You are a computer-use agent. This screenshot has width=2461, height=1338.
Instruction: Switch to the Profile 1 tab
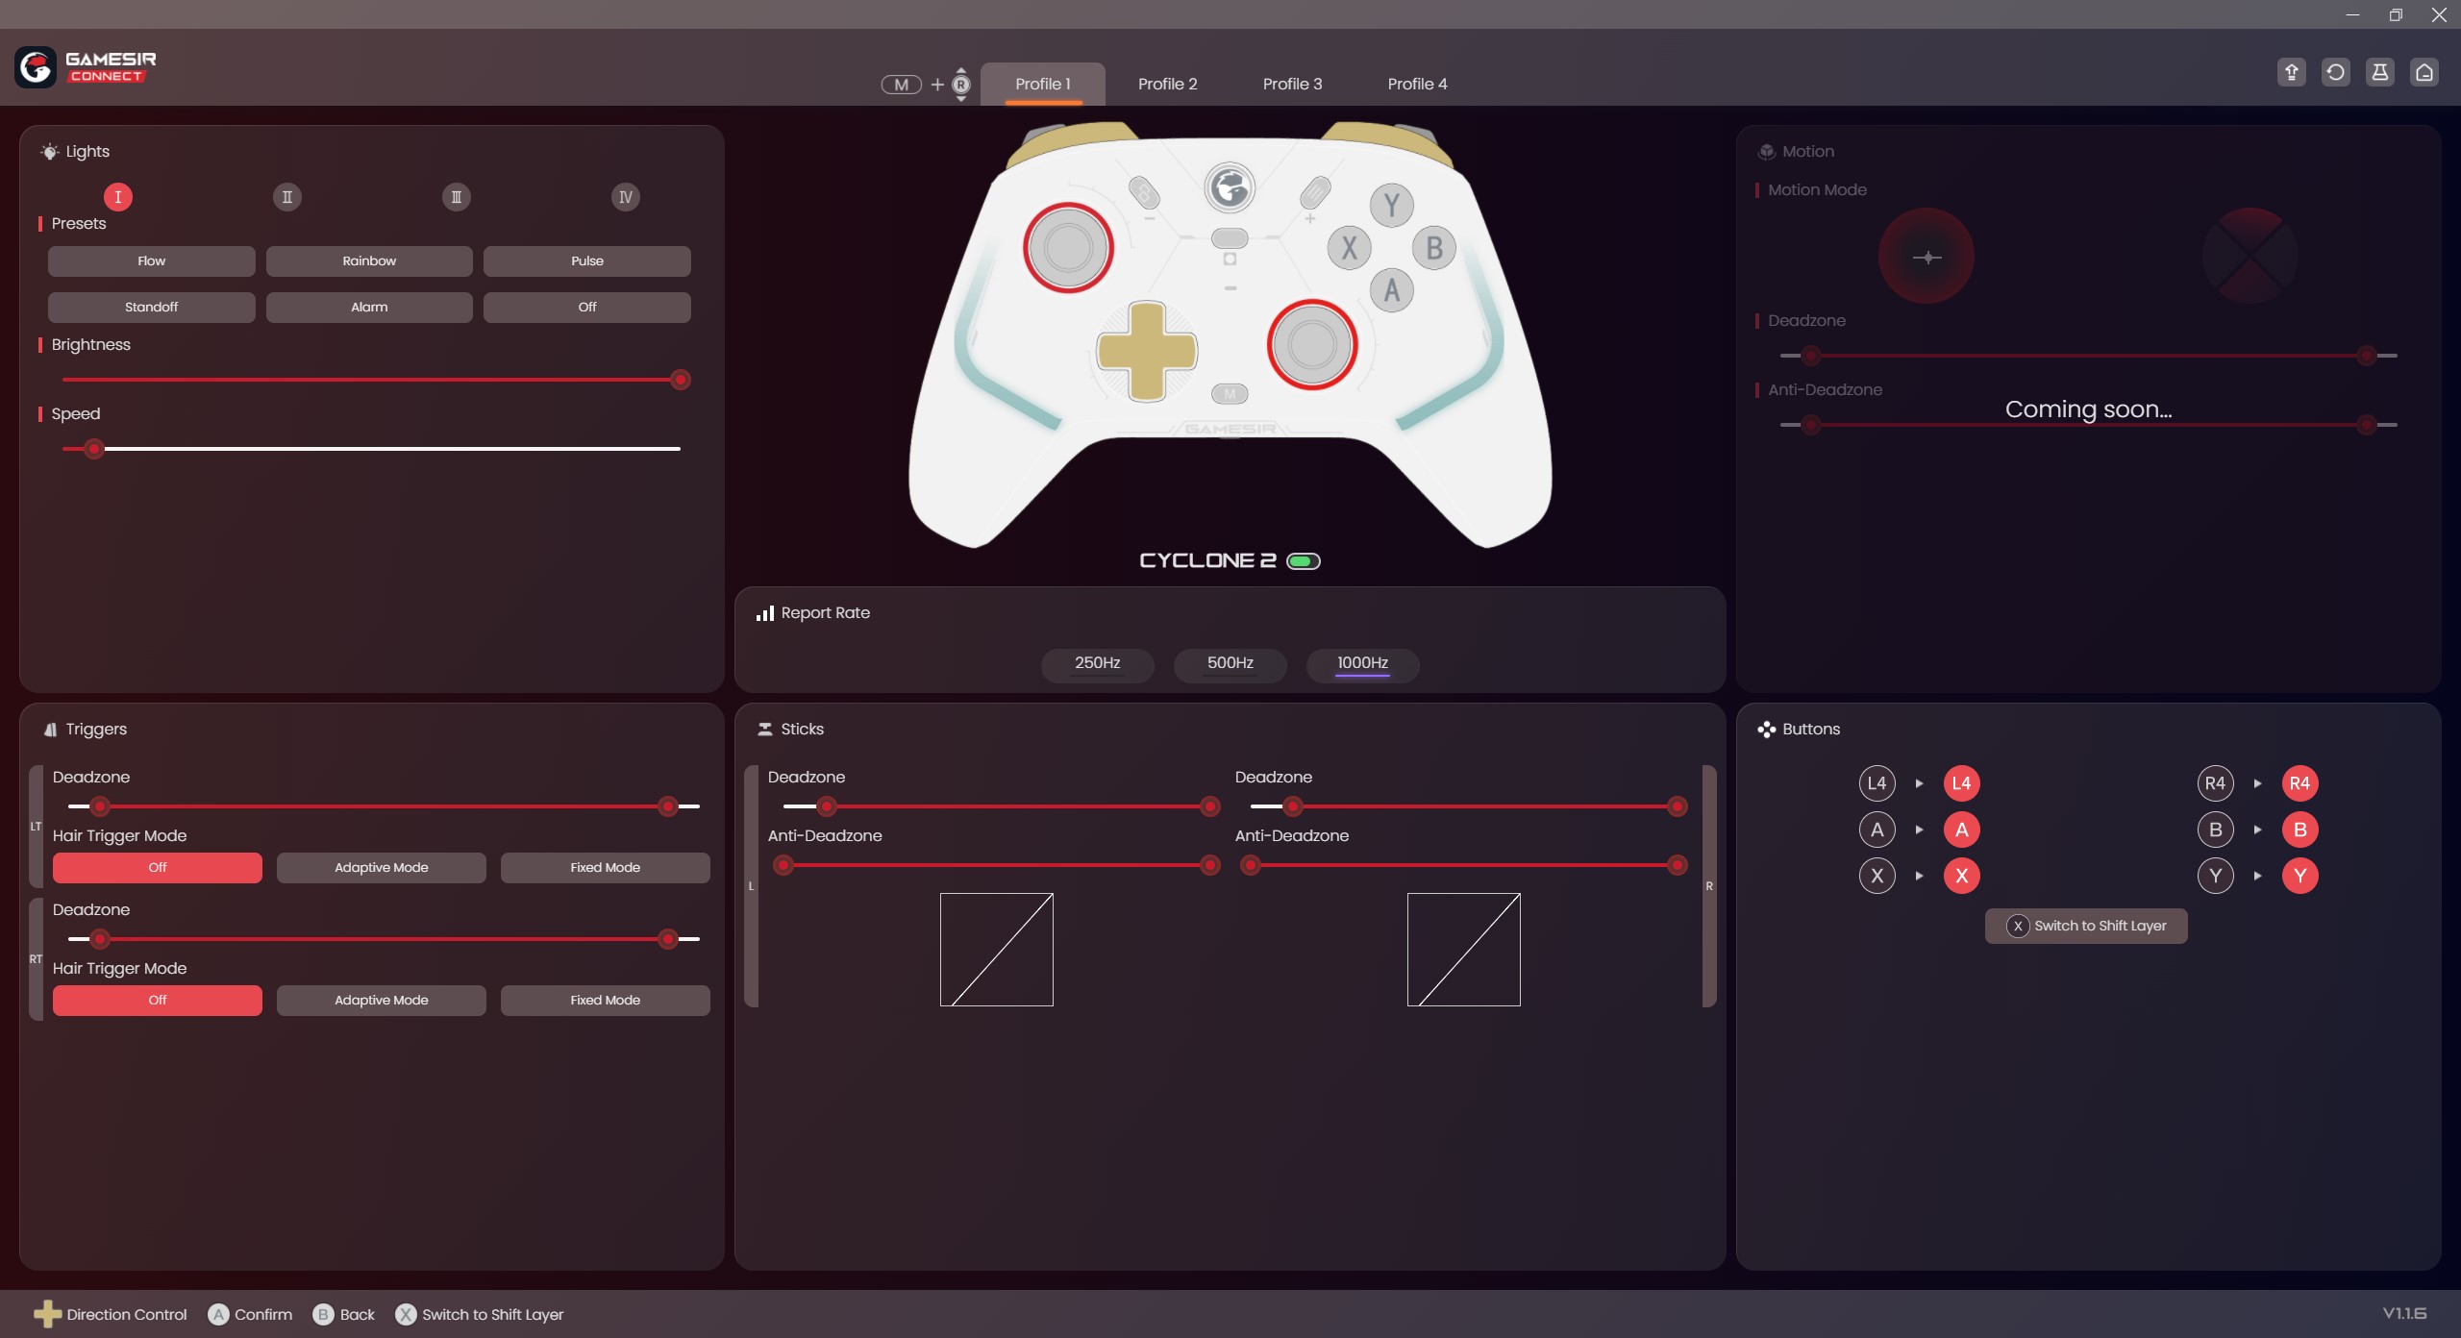tap(1043, 85)
